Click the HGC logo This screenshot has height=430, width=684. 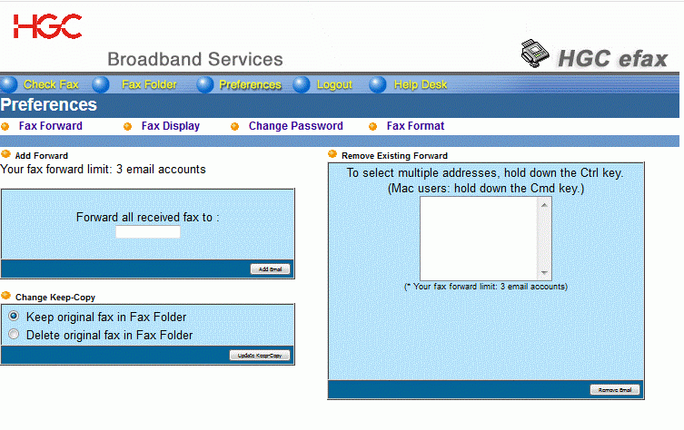tap(47, 26)
